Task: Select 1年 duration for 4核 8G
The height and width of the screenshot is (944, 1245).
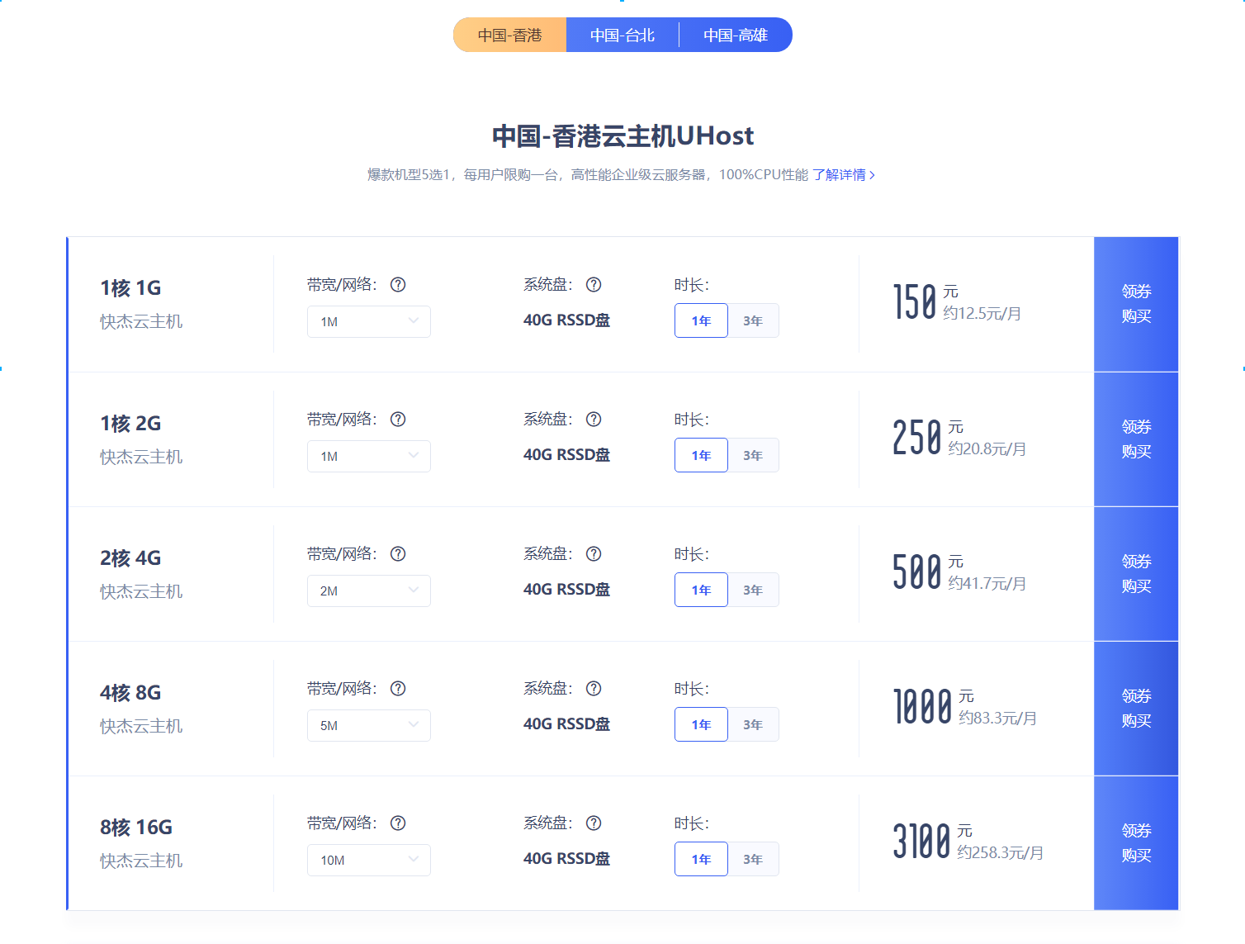Action: coord(701,724)
